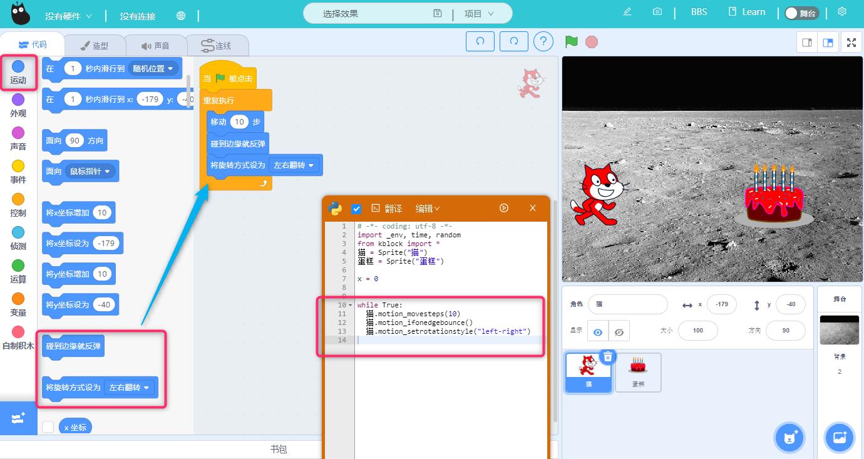Viewport: 864px width, 459px height.
Task: Delete the 猫 sprite with trash icon
Action: click(x=608, y=356)
